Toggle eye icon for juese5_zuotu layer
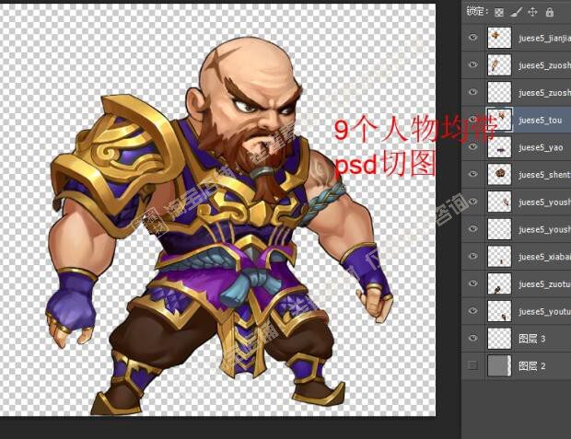571x439 pixels. pyautogui.click(x=473, y=283)
